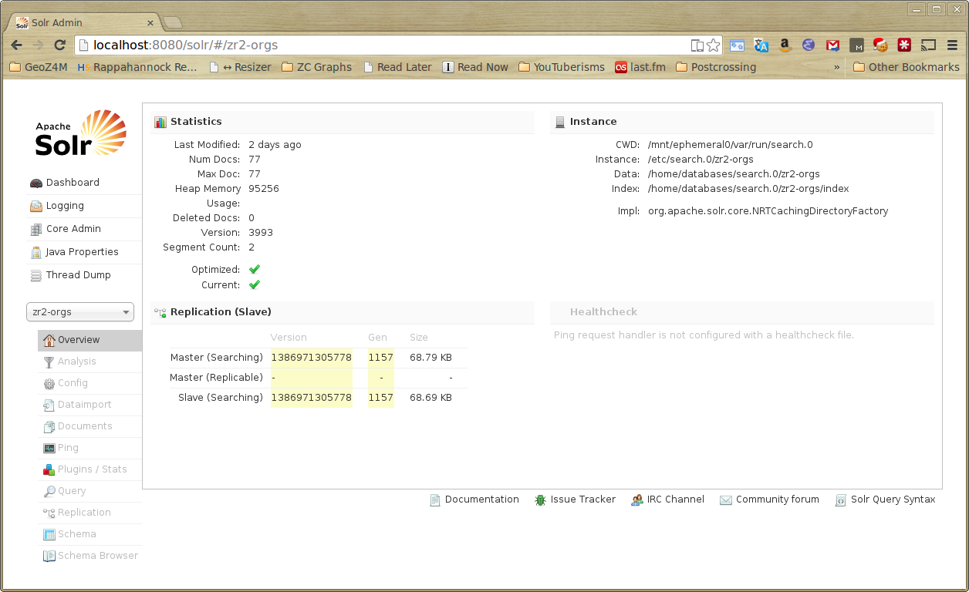Click the Java Properties icon
The image size is (969, 592).
point(36,252)
